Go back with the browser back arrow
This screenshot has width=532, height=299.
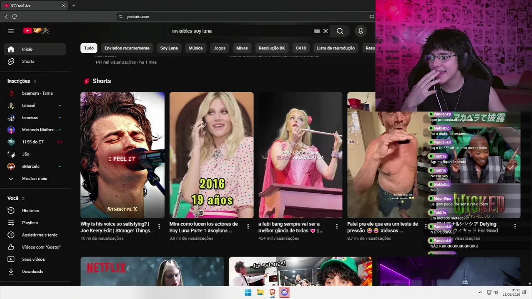[x=6, y=17]
